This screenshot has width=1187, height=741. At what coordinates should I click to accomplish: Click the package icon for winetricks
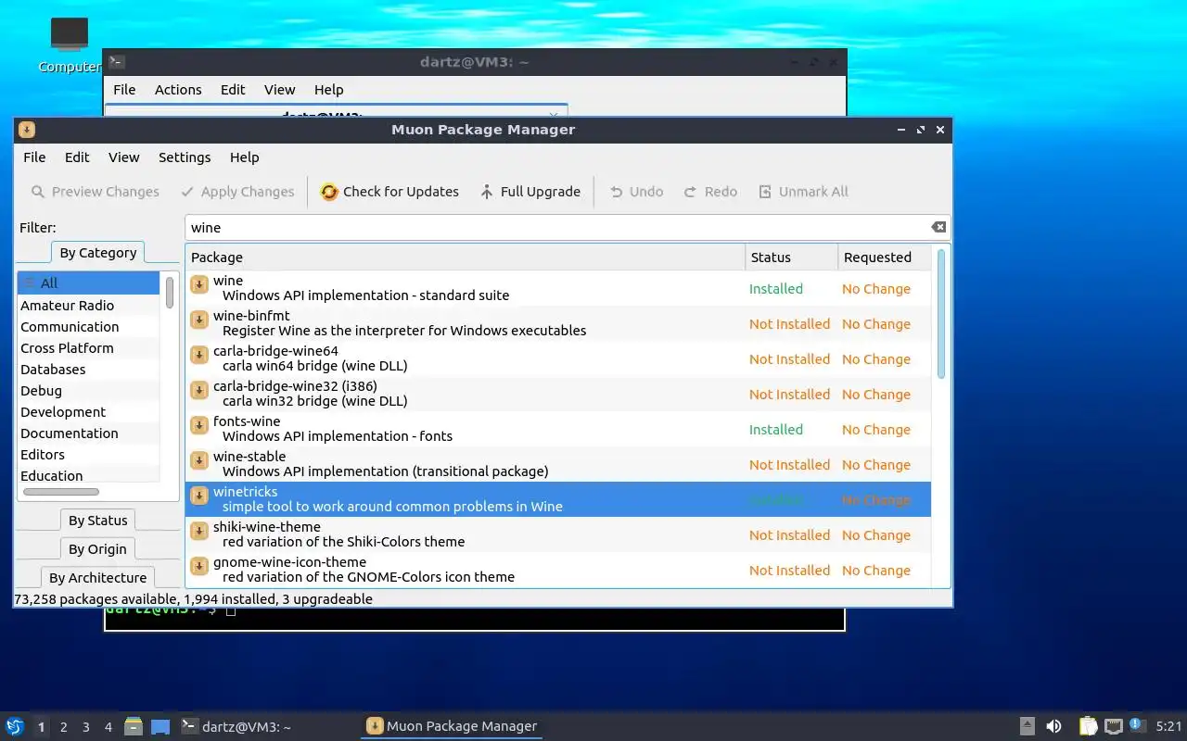pyautogui.click(x=198, y=496)
